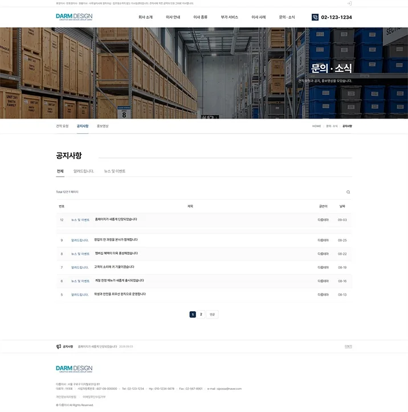
Task: Click the 제목 column header
Action: tap(190, 206)
